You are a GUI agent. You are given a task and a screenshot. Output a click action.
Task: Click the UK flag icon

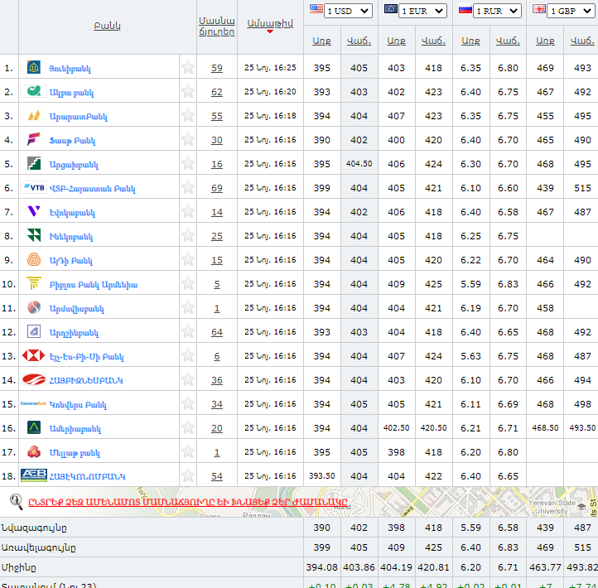(x=539, y=8)
